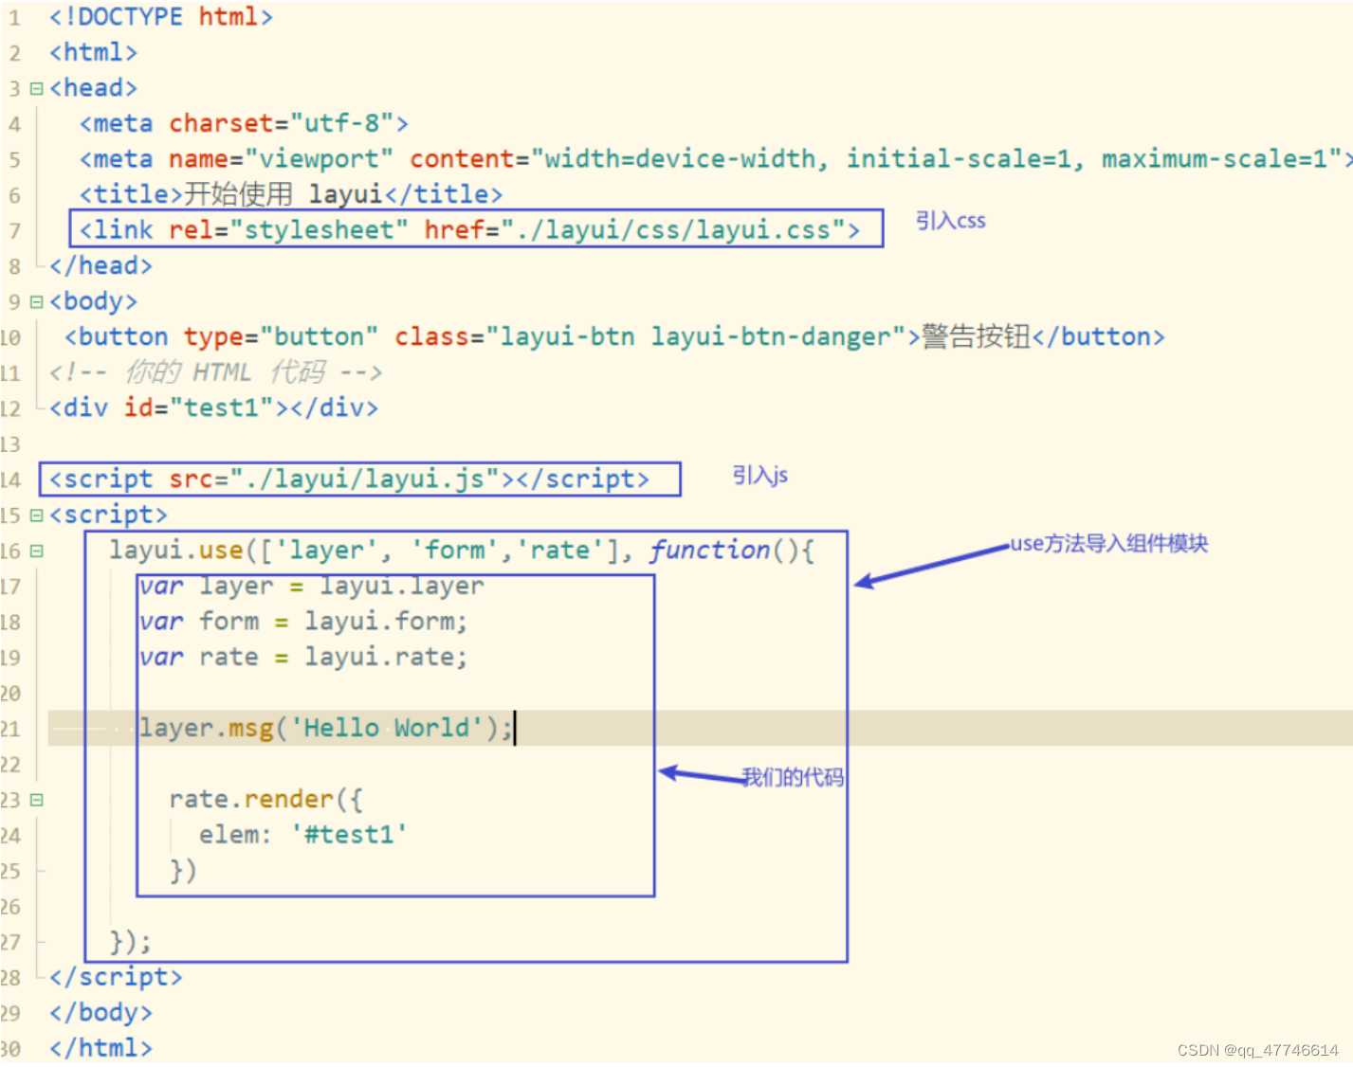The image size is (1353, 1067).
Task: Collapse the layui.use function fold marker
Action: (x=36, y=551)
